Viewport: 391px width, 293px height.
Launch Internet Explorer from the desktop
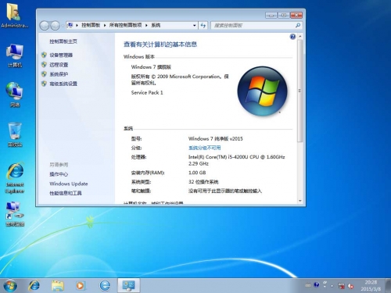[x=15, y=178]
